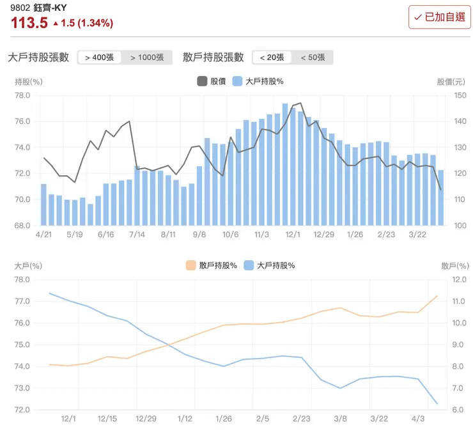The height and width of the screenshot is (434, 473).
Task: Click the first blue bar at 4/21
Action: 43,205
